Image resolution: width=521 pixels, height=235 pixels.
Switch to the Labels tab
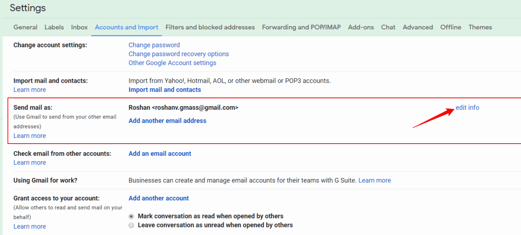coord(54,27)
